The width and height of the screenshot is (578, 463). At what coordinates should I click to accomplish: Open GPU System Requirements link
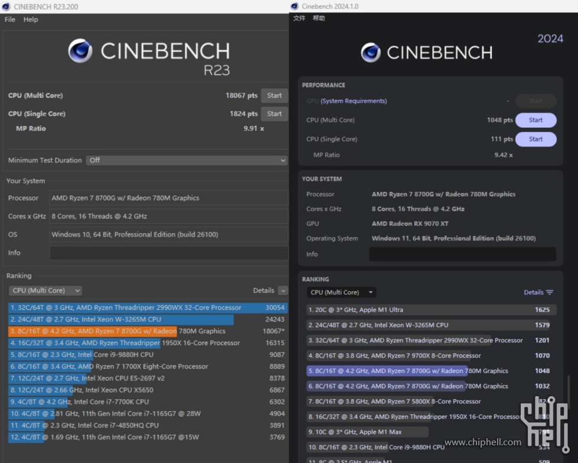click(354, 101)
